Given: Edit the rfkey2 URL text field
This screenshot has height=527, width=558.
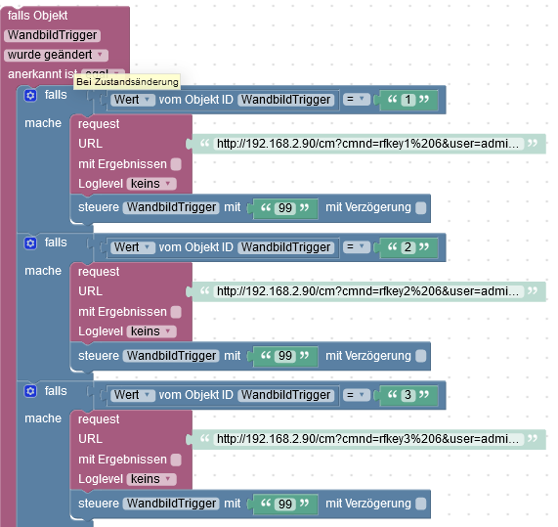Looking at the screenshot, I should coord(368,291).
